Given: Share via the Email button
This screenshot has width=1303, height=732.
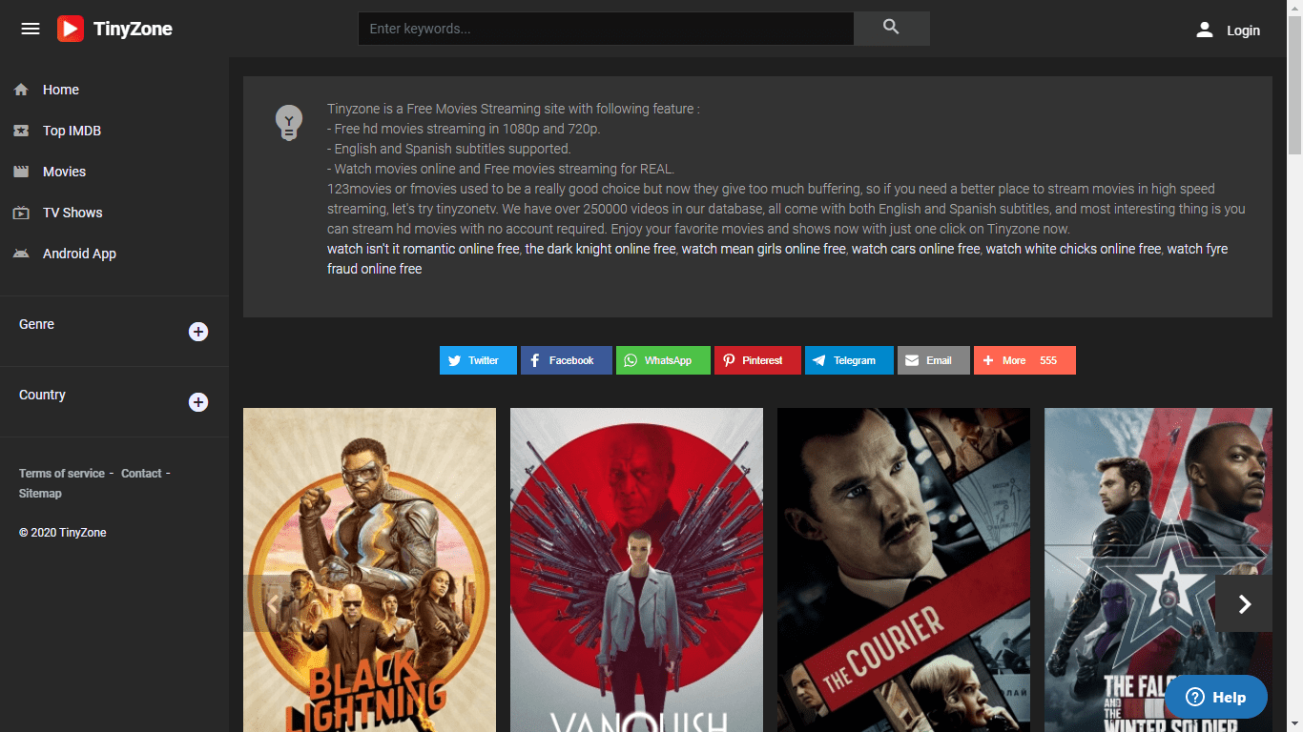Looking at the screenshot, I should click(x=934, y=360).
